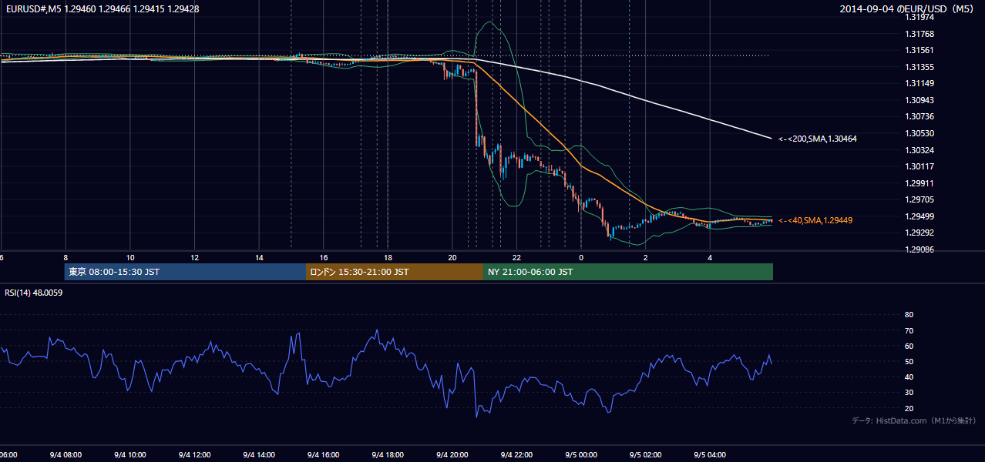The width and height of the screenshot is (985, 462).
Task: Click price axis value 1.30736
Action: pos(919,117)
